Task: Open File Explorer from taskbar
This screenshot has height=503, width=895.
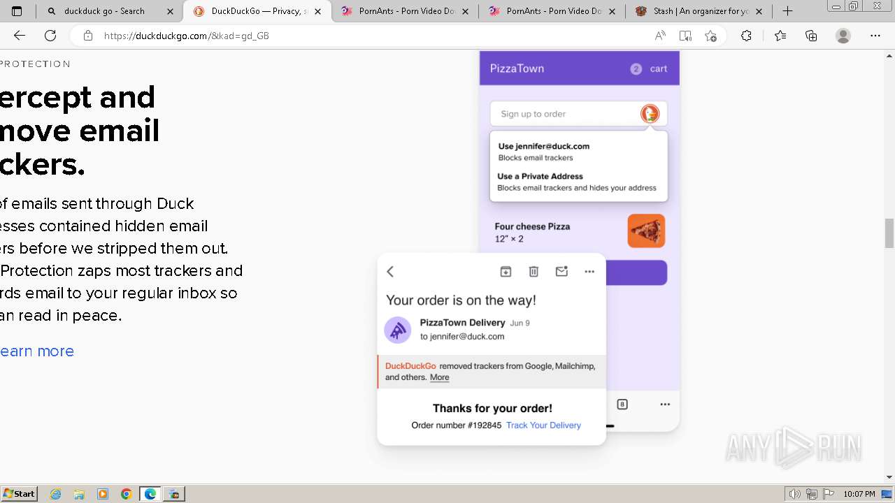Action: click(79, 494)
